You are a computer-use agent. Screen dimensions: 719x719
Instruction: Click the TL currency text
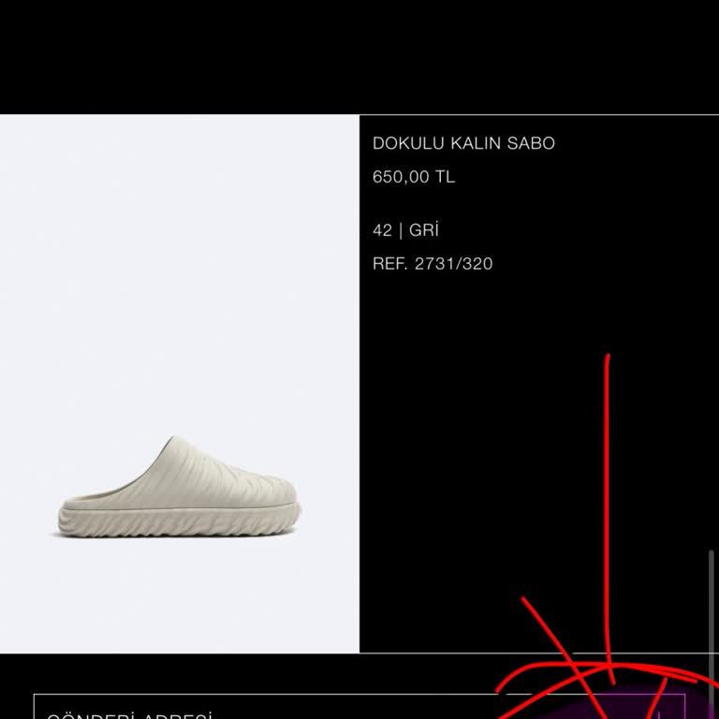coord(445,177)
